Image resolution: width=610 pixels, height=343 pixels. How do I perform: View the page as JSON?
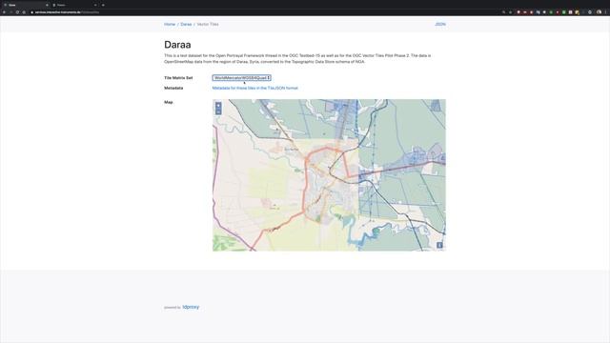coord(440,24)
